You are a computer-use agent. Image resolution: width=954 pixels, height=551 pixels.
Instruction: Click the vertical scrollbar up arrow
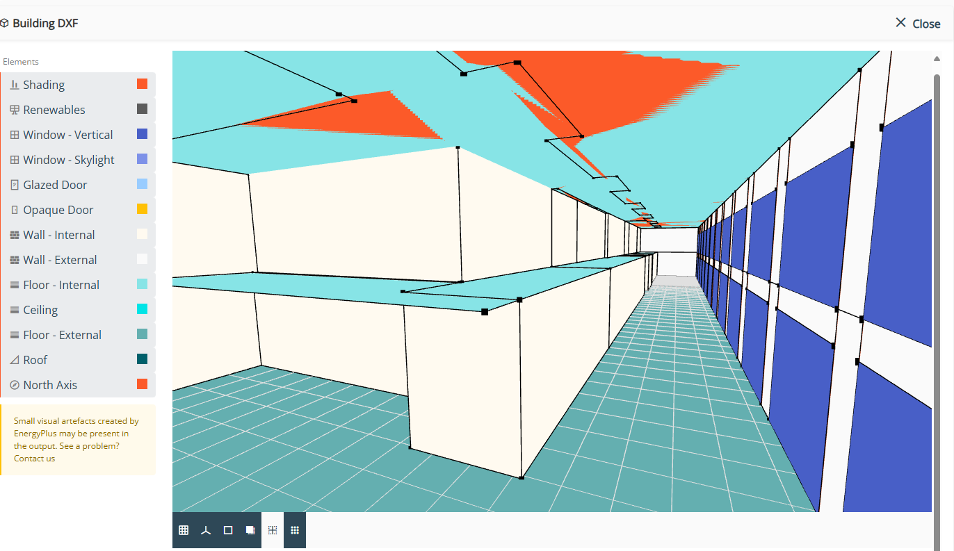tap(937, 59)
